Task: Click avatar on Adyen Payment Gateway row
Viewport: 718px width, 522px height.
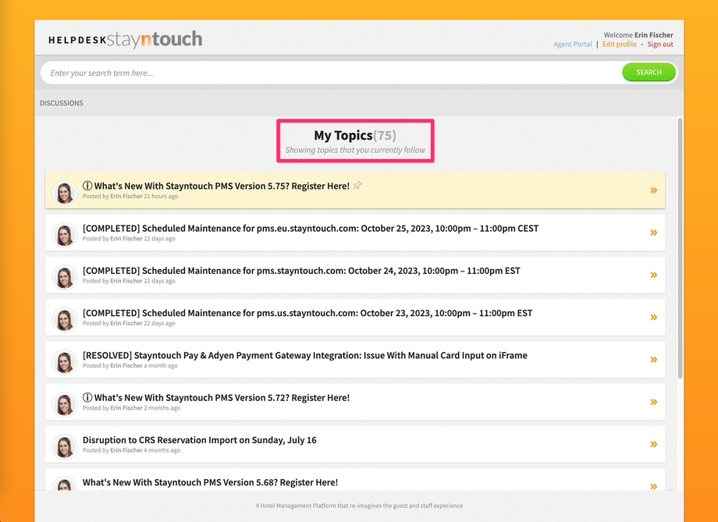Action: coord(65,362)
